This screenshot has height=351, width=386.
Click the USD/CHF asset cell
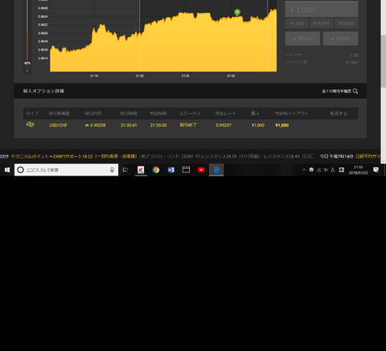(58, 126)
